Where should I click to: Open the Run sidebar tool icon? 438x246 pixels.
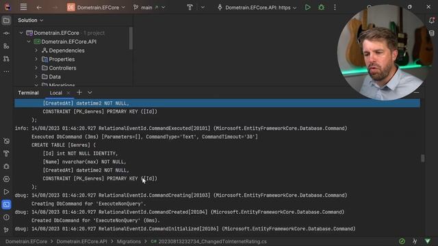click(x=6, y=192)
